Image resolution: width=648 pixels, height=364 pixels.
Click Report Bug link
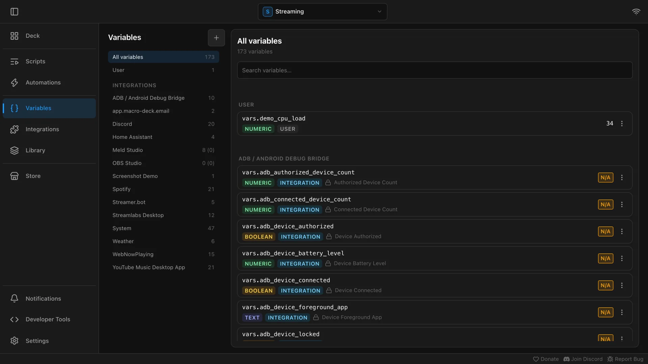point(625,359)
